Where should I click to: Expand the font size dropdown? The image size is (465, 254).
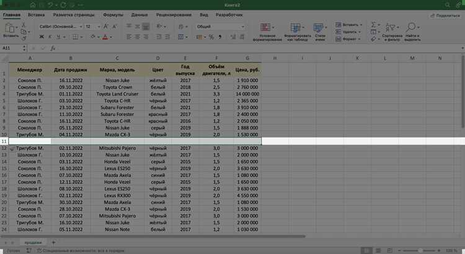tap(99, 27)
